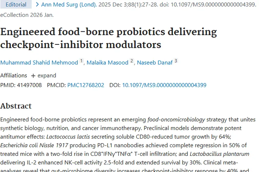
Task: Click affiliation superscript 3 beside Danaf
Action: (175, 61)
